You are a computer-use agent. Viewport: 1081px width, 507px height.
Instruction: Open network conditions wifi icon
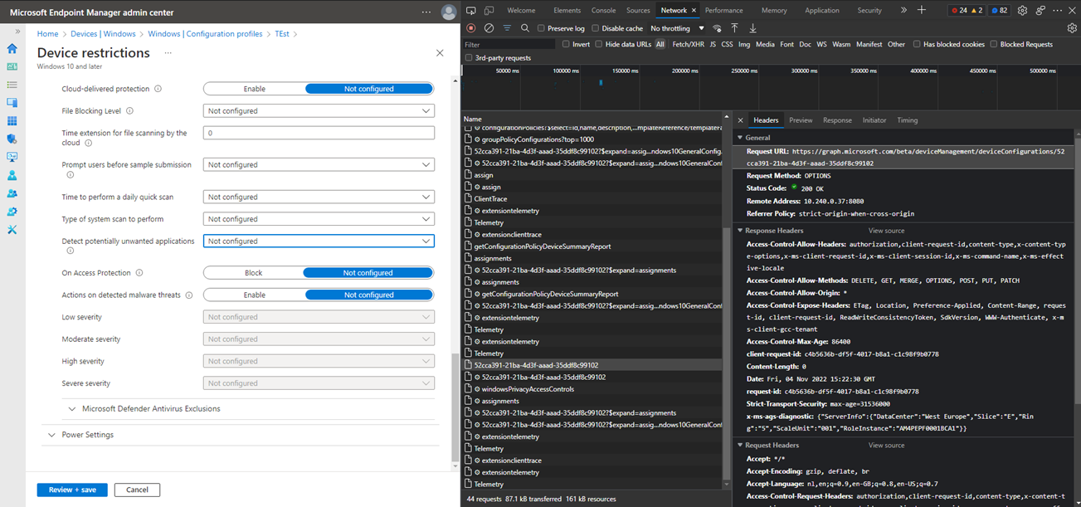coord(717,28)
